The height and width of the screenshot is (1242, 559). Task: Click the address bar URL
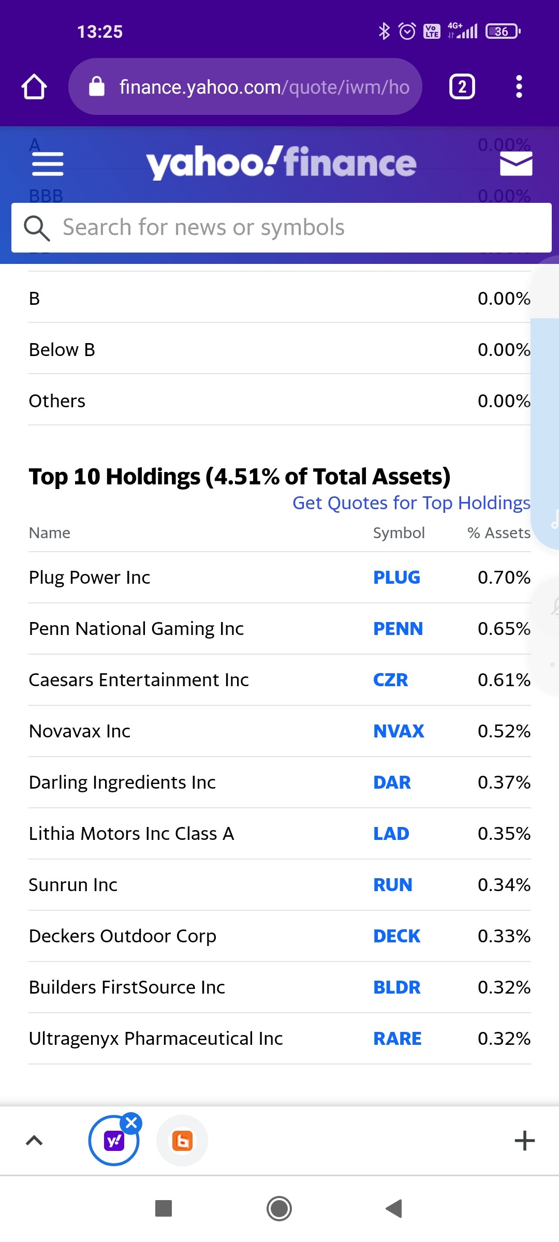264,87
